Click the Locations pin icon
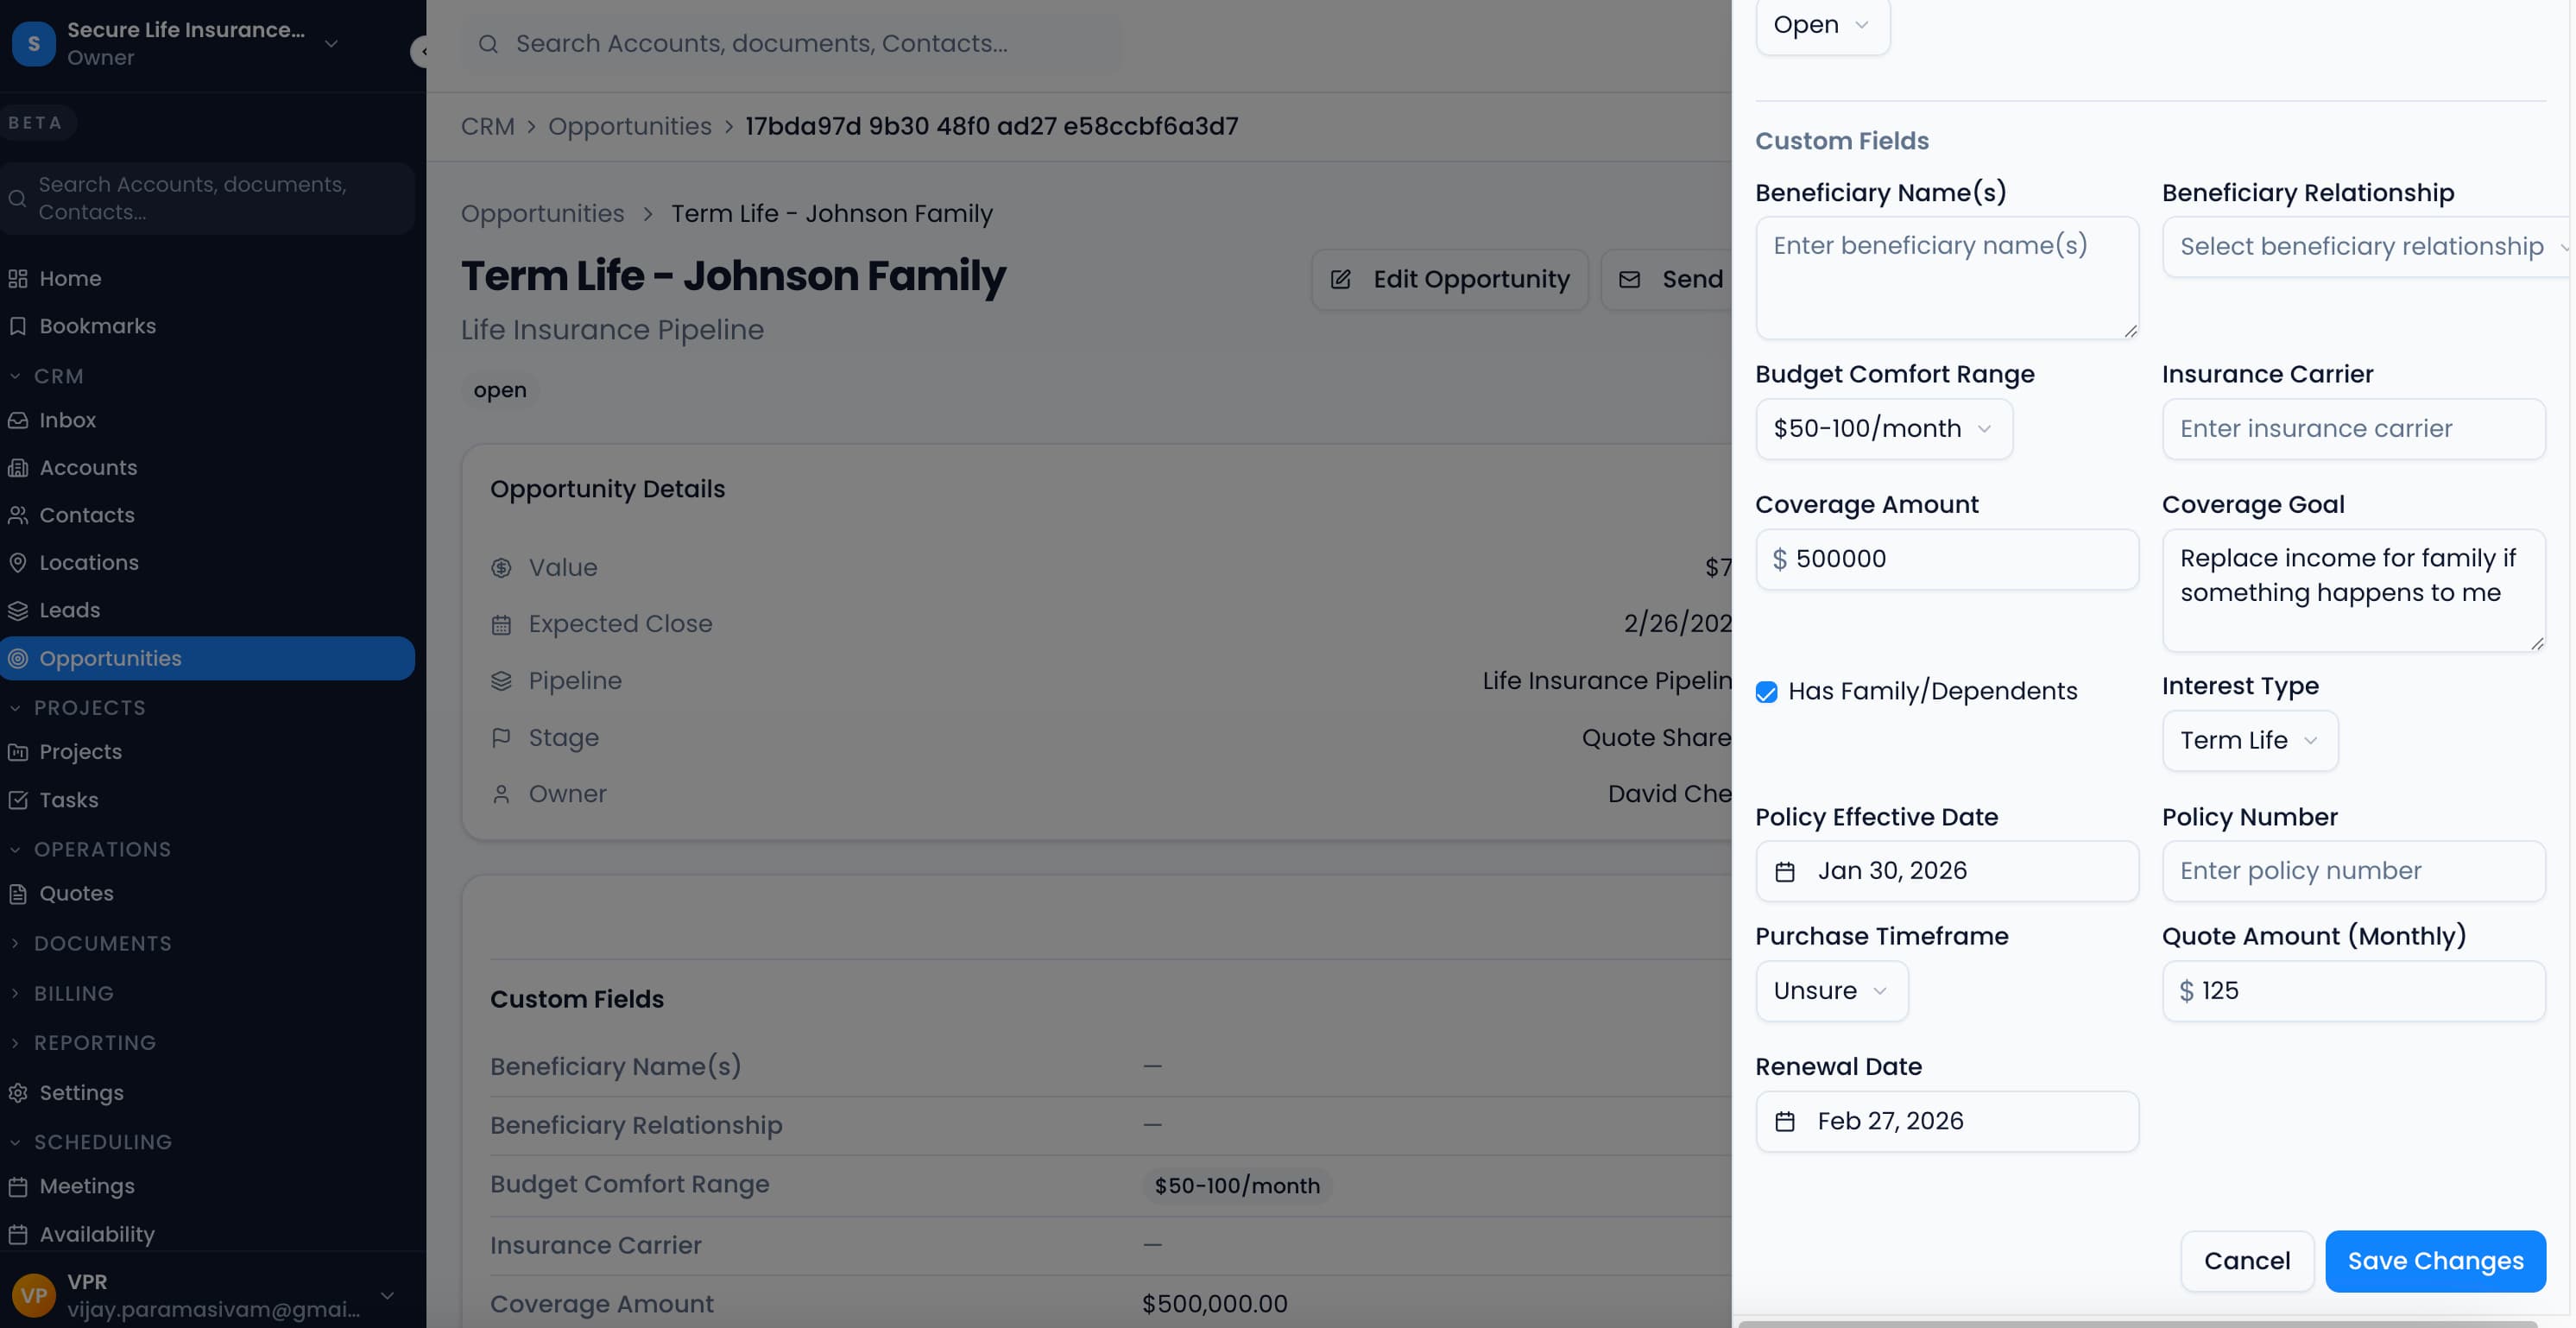2576x1328 pixels. [19, 562]
